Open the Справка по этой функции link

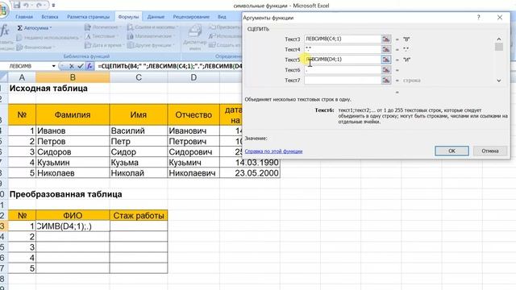(273, 151)
